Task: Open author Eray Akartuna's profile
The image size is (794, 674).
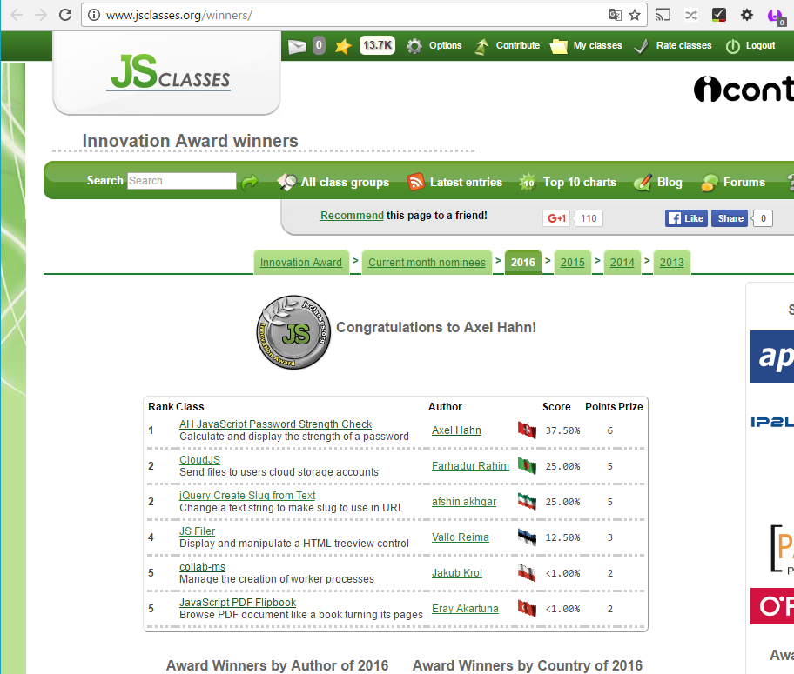Action: pyautogui.click(x=465, y=609)
